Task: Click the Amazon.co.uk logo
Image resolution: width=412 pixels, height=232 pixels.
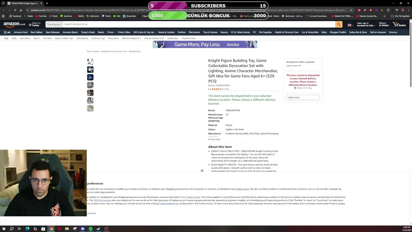Action: coord(14,24)
